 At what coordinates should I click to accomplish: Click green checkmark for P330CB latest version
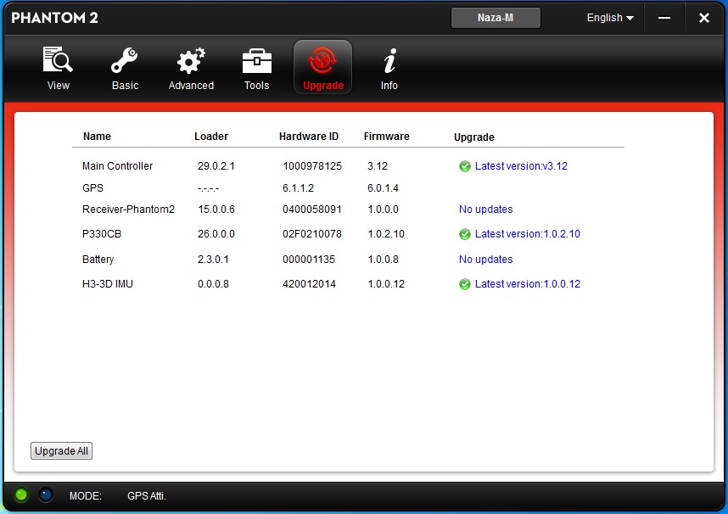point(465,234)
